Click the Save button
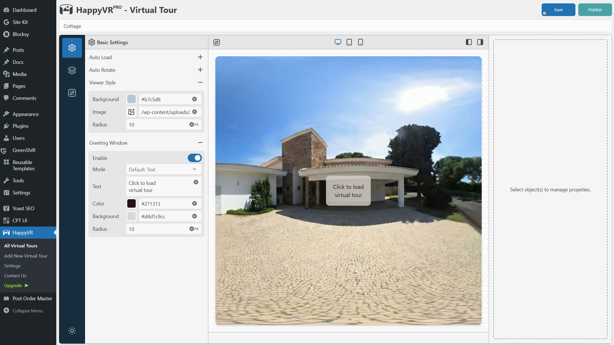This screenshot has height=345, width=614. (558, 10)
